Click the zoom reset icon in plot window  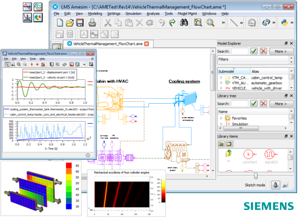point(19,64)
